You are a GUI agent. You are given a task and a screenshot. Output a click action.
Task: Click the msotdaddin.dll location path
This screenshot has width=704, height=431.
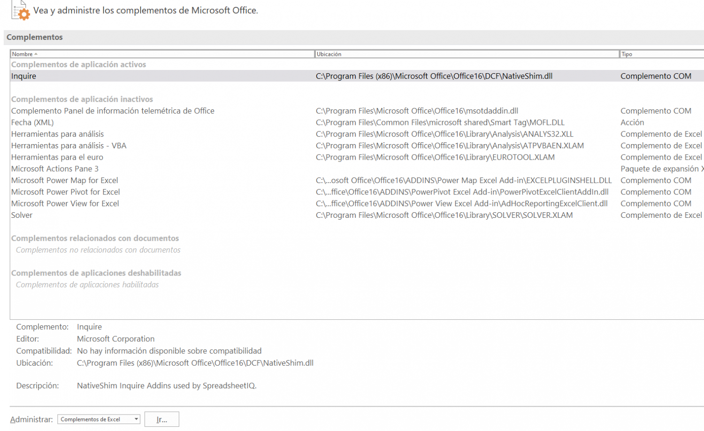tap(417, 111)
